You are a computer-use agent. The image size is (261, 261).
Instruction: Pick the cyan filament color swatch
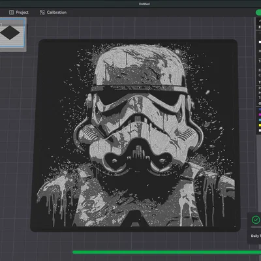(260, 120)
